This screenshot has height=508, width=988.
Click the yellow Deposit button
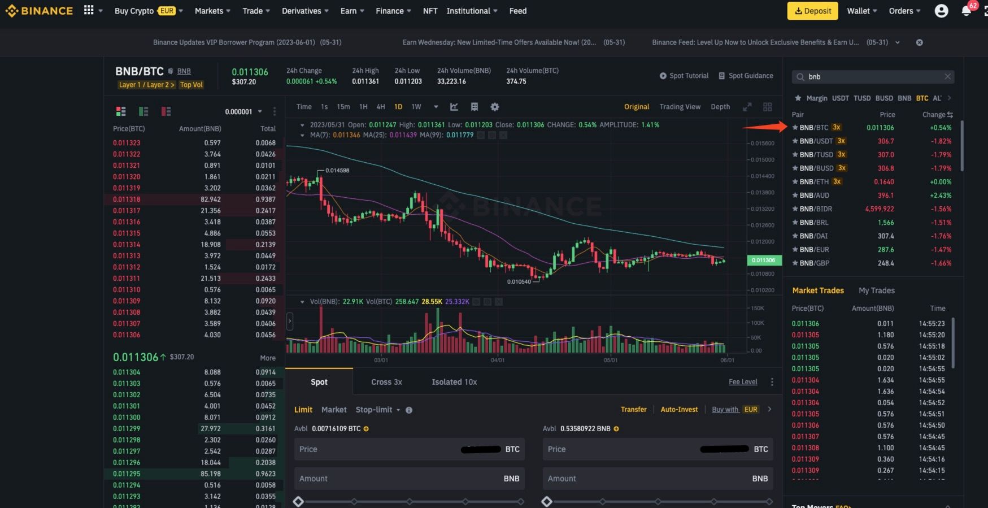tap(812, 11)
